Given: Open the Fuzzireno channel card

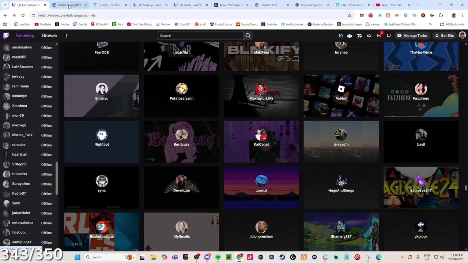Looking at the screenshot, I should pos(421,96).
